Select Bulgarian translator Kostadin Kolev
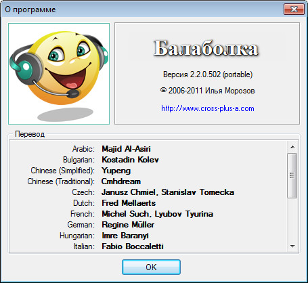The image size is (308, 283). pyautogui.click(x=130, y=160)
